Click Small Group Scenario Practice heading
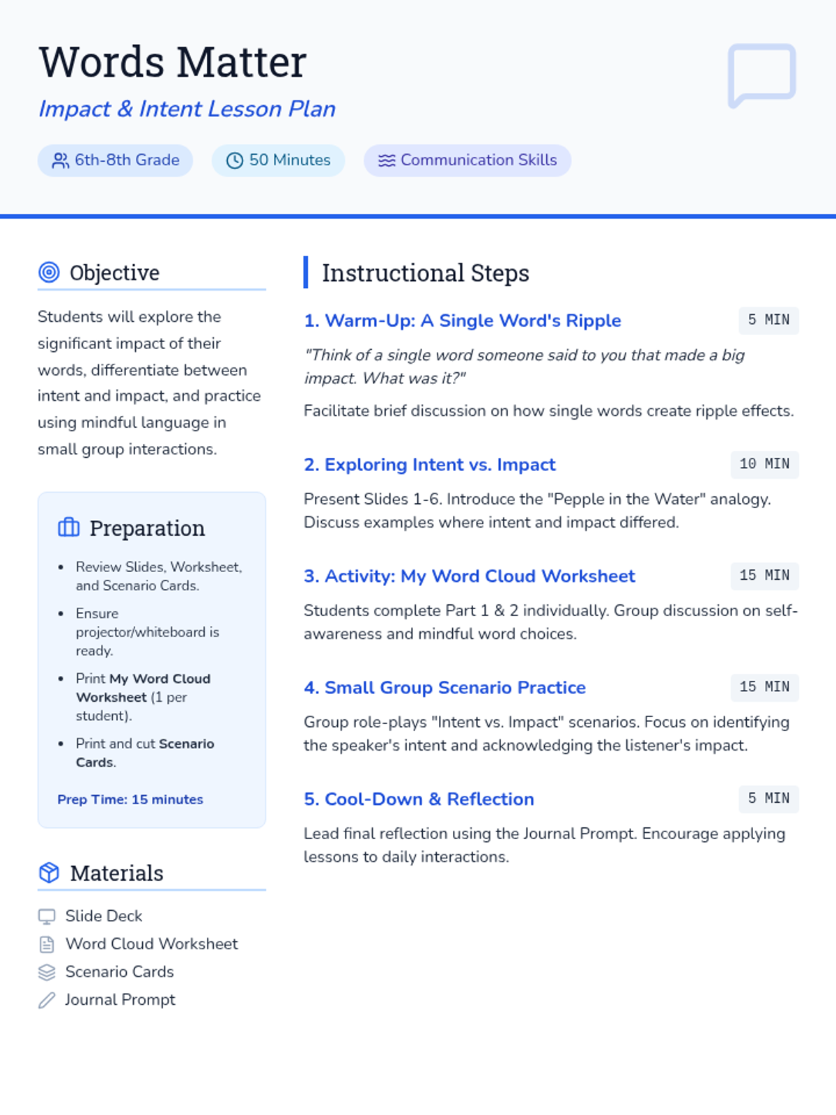The image size is (836, 1115). coord(444,688)
